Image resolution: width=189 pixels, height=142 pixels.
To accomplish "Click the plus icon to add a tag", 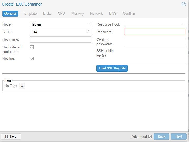I will pos(22,86).
